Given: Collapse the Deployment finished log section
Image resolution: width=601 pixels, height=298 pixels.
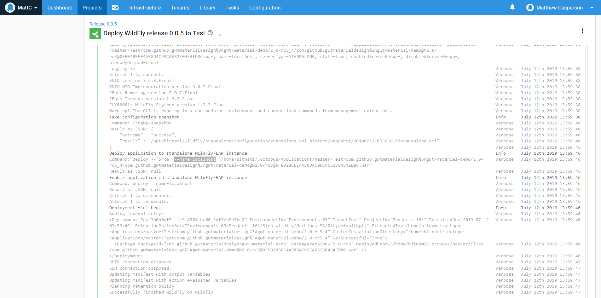Looking at the screenshot, I should tap(135, 208).
